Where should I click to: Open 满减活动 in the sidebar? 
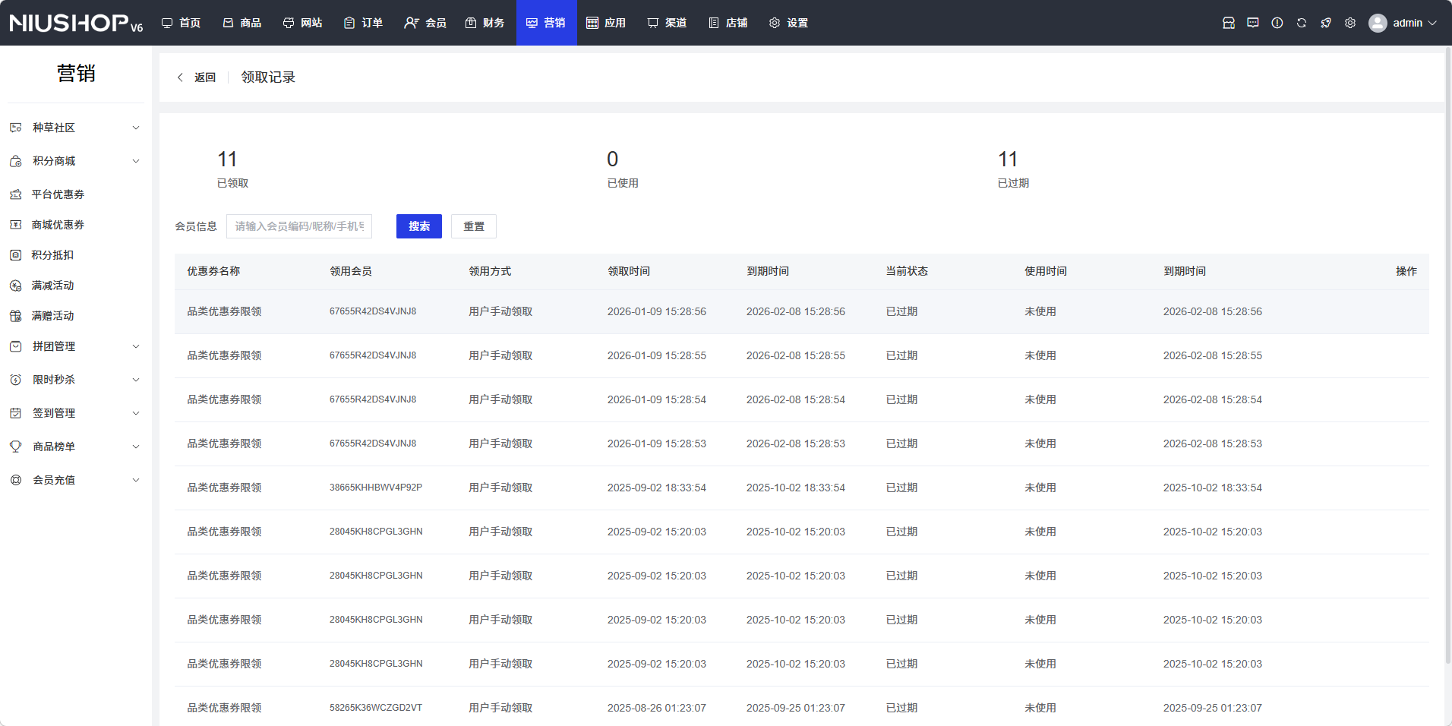(52, 286)
